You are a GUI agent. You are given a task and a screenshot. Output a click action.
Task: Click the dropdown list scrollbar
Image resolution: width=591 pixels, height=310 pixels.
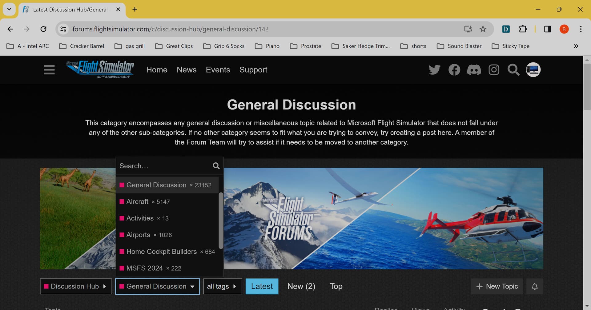[221, 220]
